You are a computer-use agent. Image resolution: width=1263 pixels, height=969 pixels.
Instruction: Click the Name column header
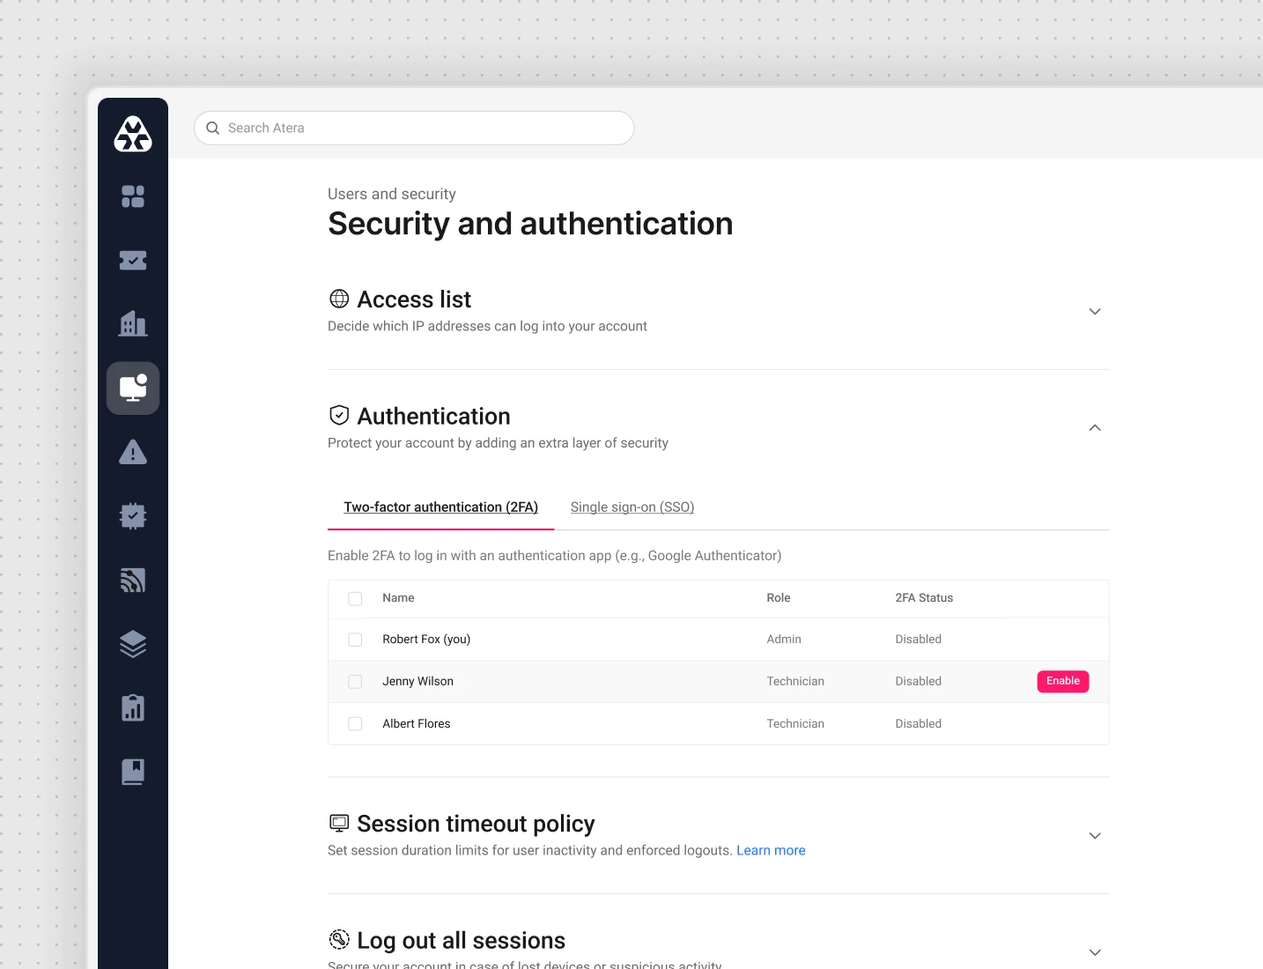click(x=398, y=598)
